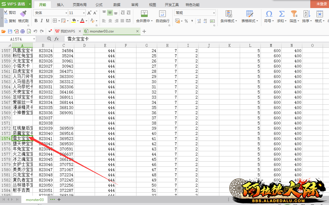Click the Name Box showing A1574
This screenshot has height=205, width=329.
pos(20,39)
